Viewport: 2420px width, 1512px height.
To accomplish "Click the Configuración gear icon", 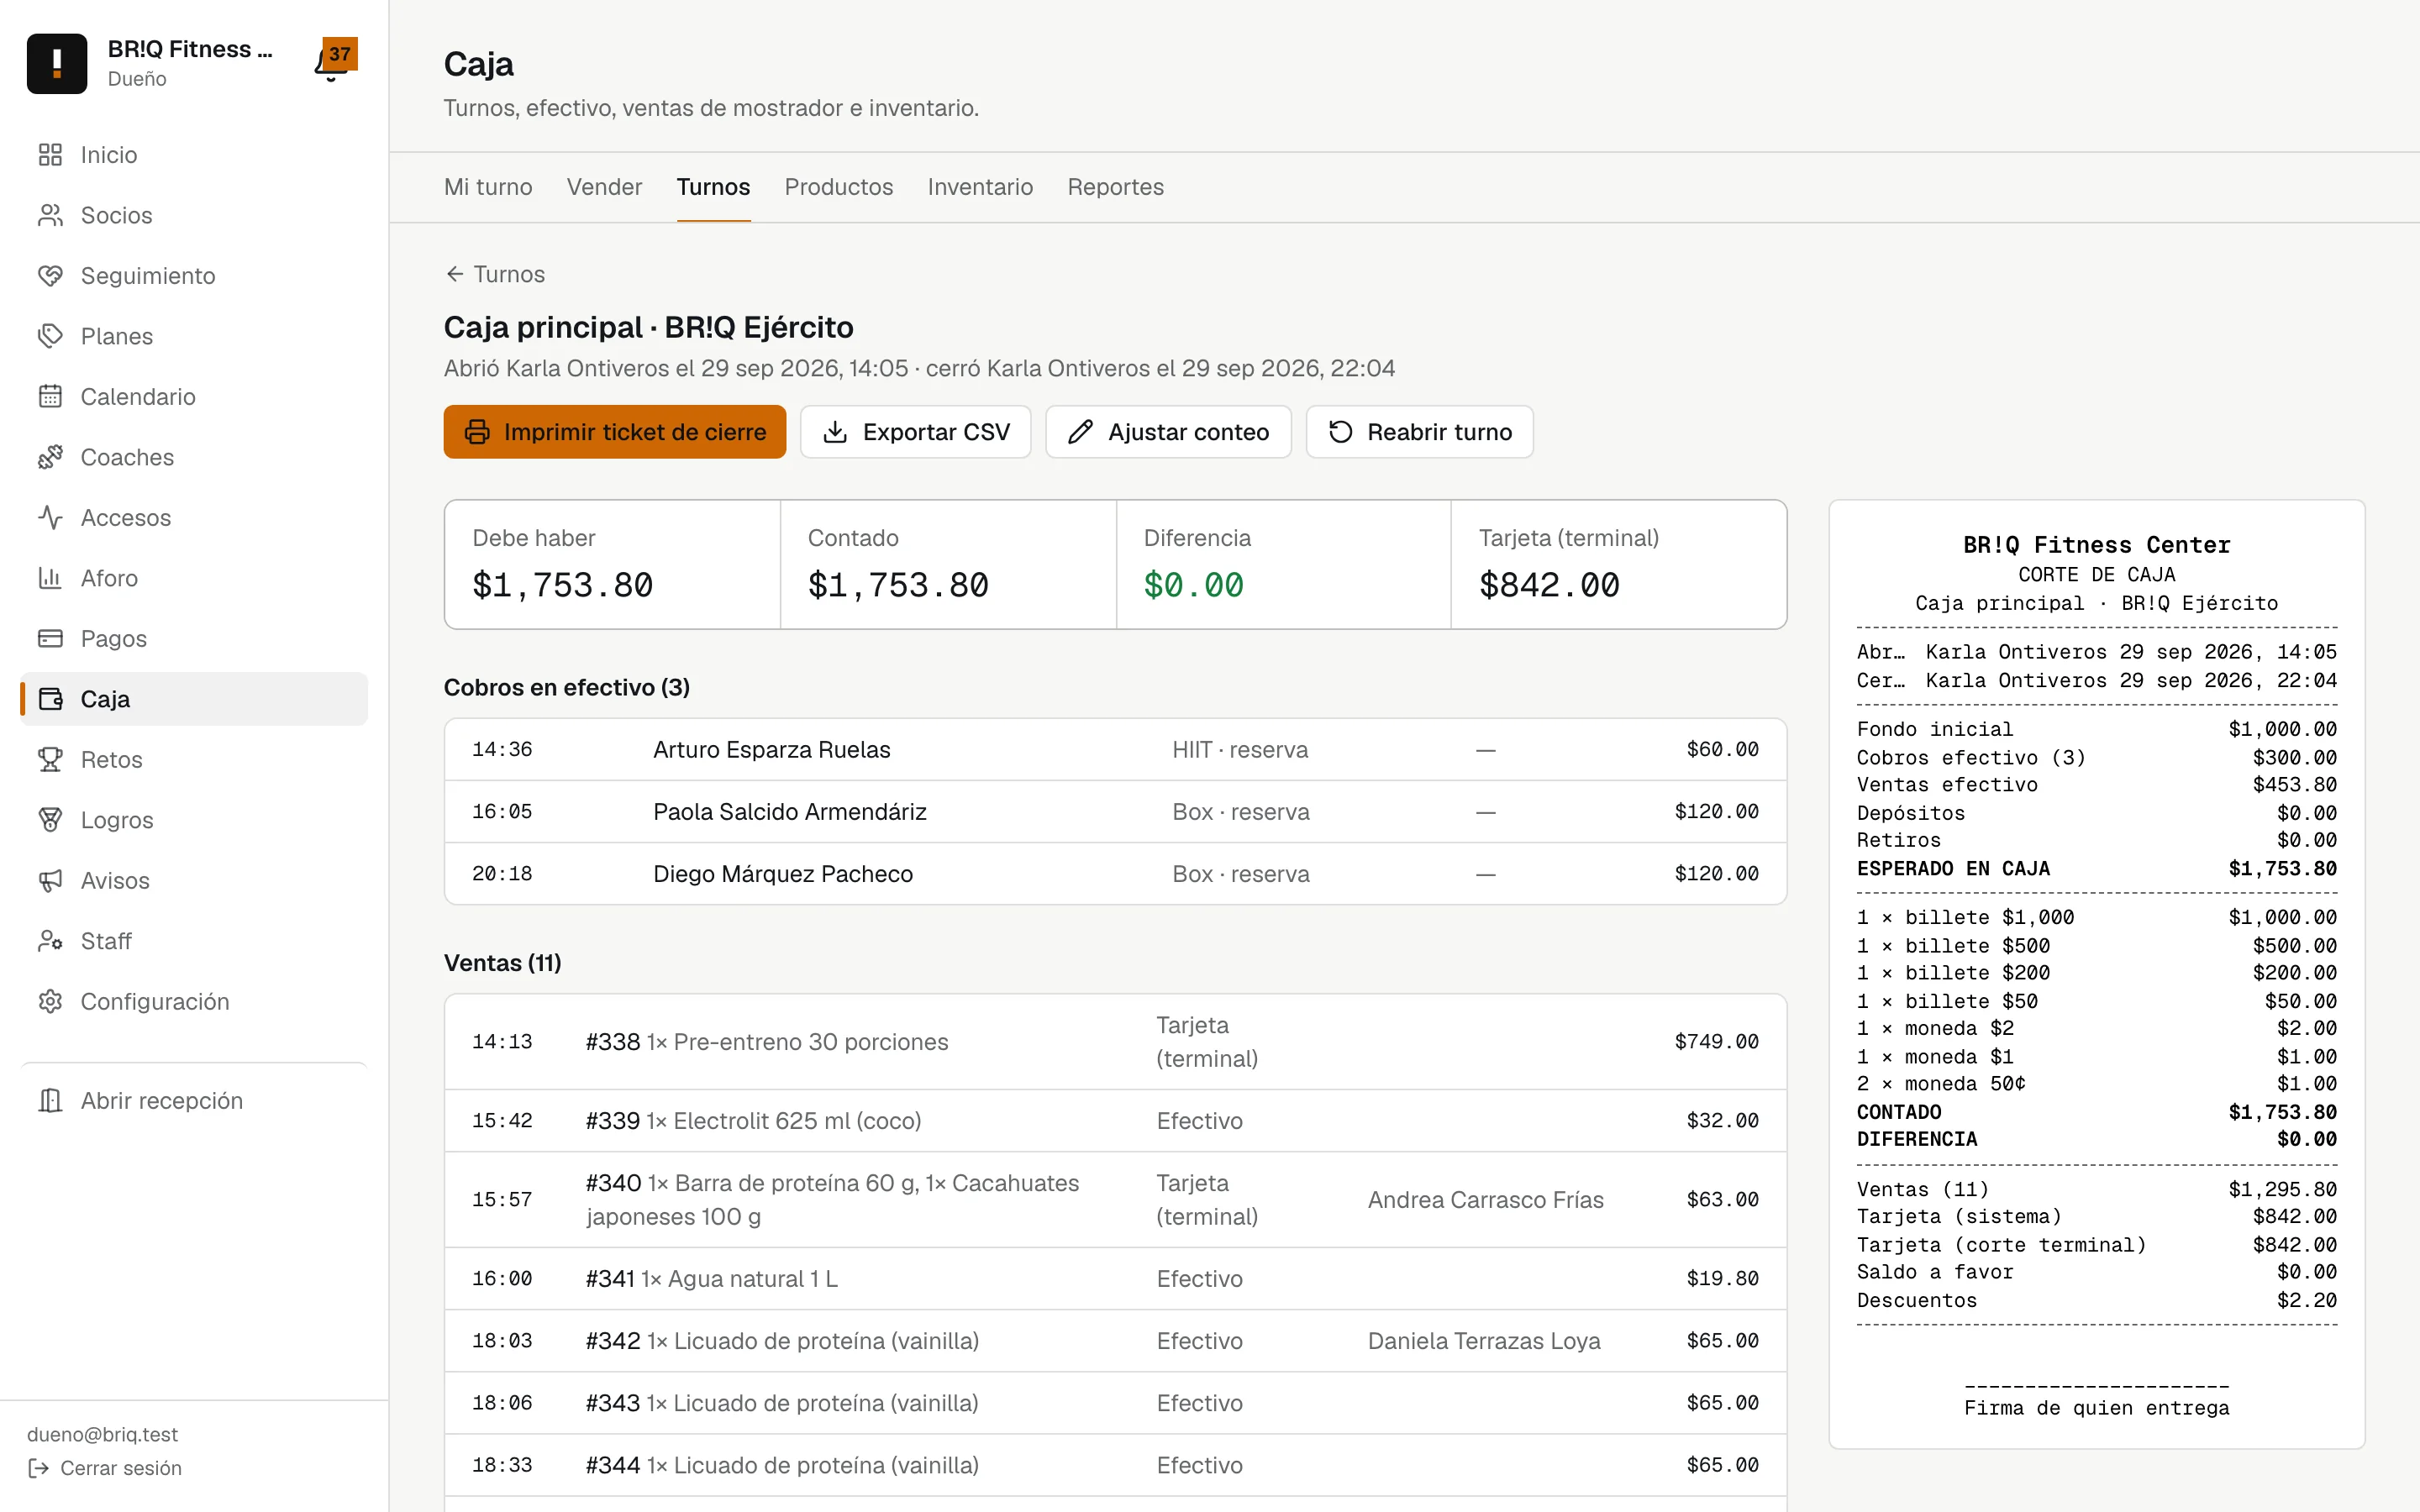I will [x=50, y=1002].
